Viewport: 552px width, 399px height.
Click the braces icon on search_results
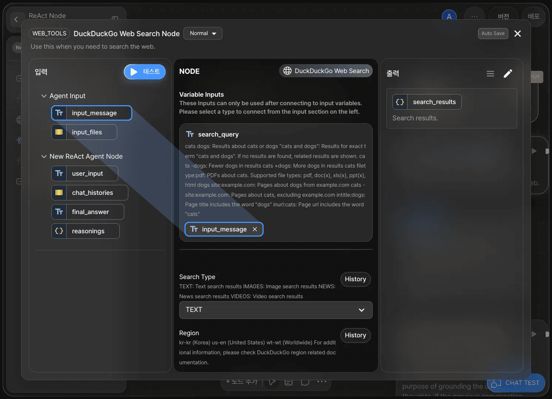(400, 102)
